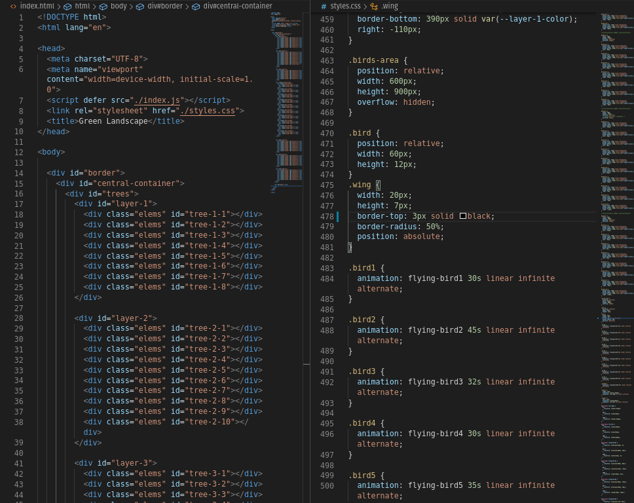This screenshot has height=503, width=634.
Task: Click the tree-1-1 element line
Action: (173, 214)
